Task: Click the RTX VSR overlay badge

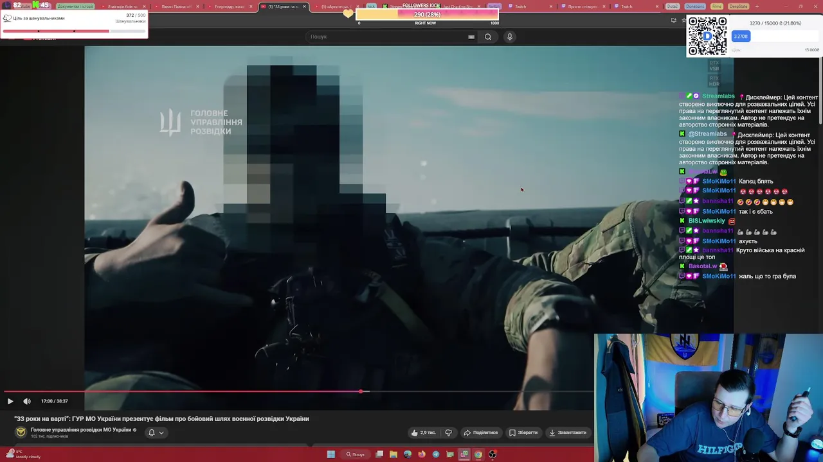Action: point(714,65)
